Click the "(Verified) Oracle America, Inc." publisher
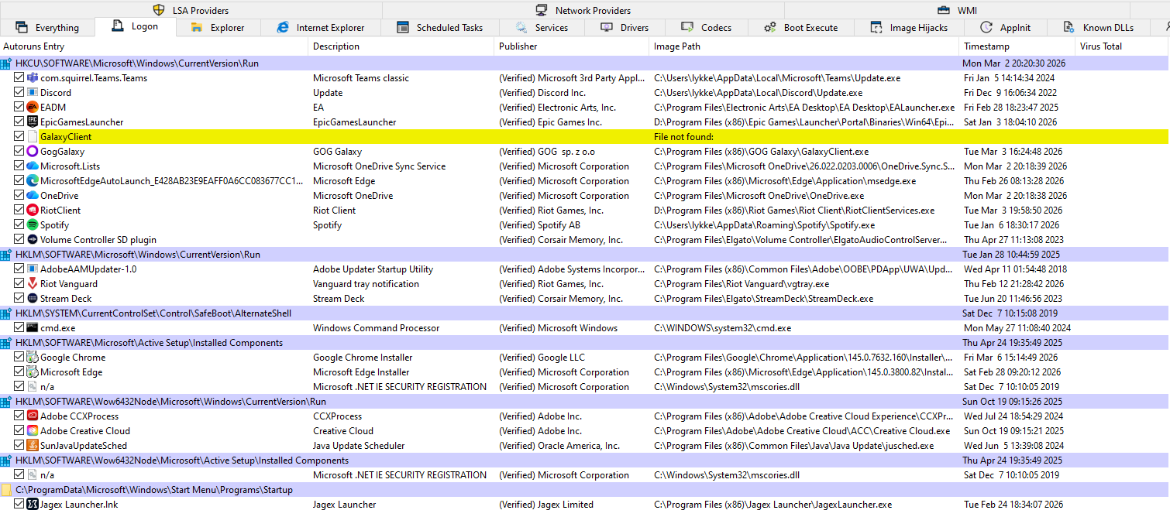This screenshot has height=517, width=1170. (x=559, y=446)
